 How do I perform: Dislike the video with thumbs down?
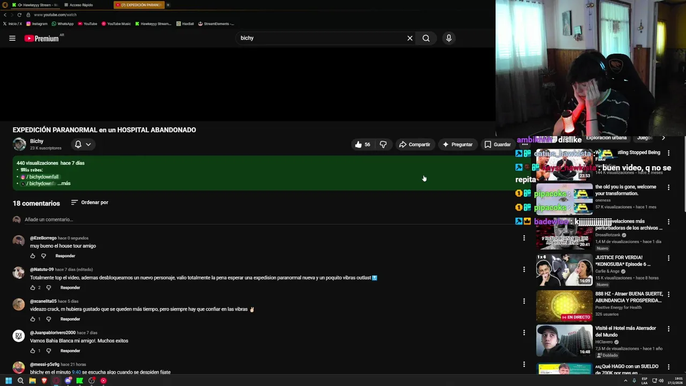pyautogui.click(x=383, y=144)
